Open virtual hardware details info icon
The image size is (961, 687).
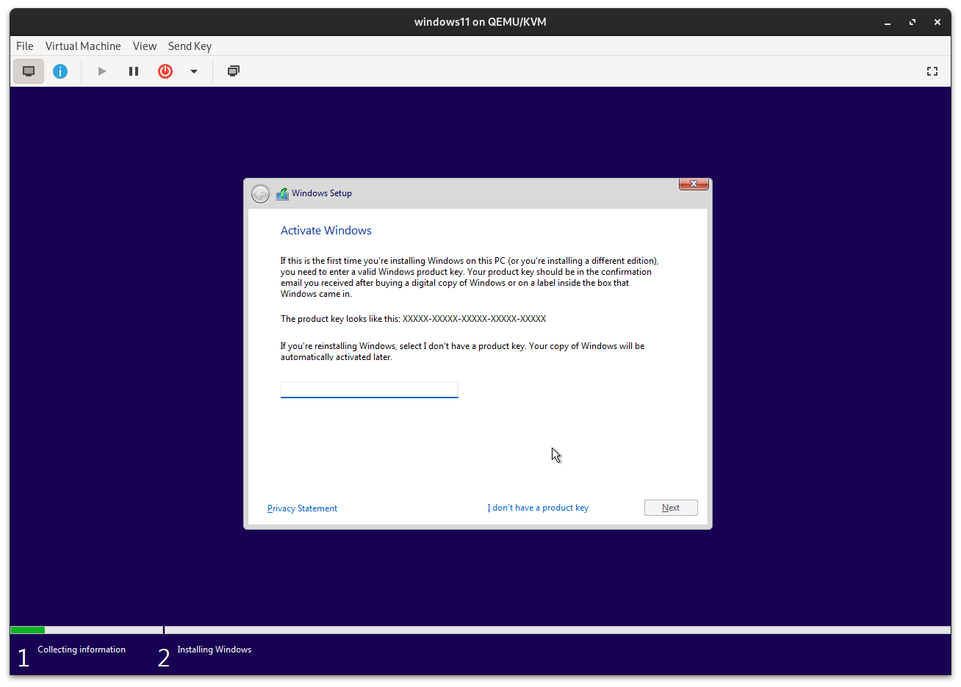[60, 71]
